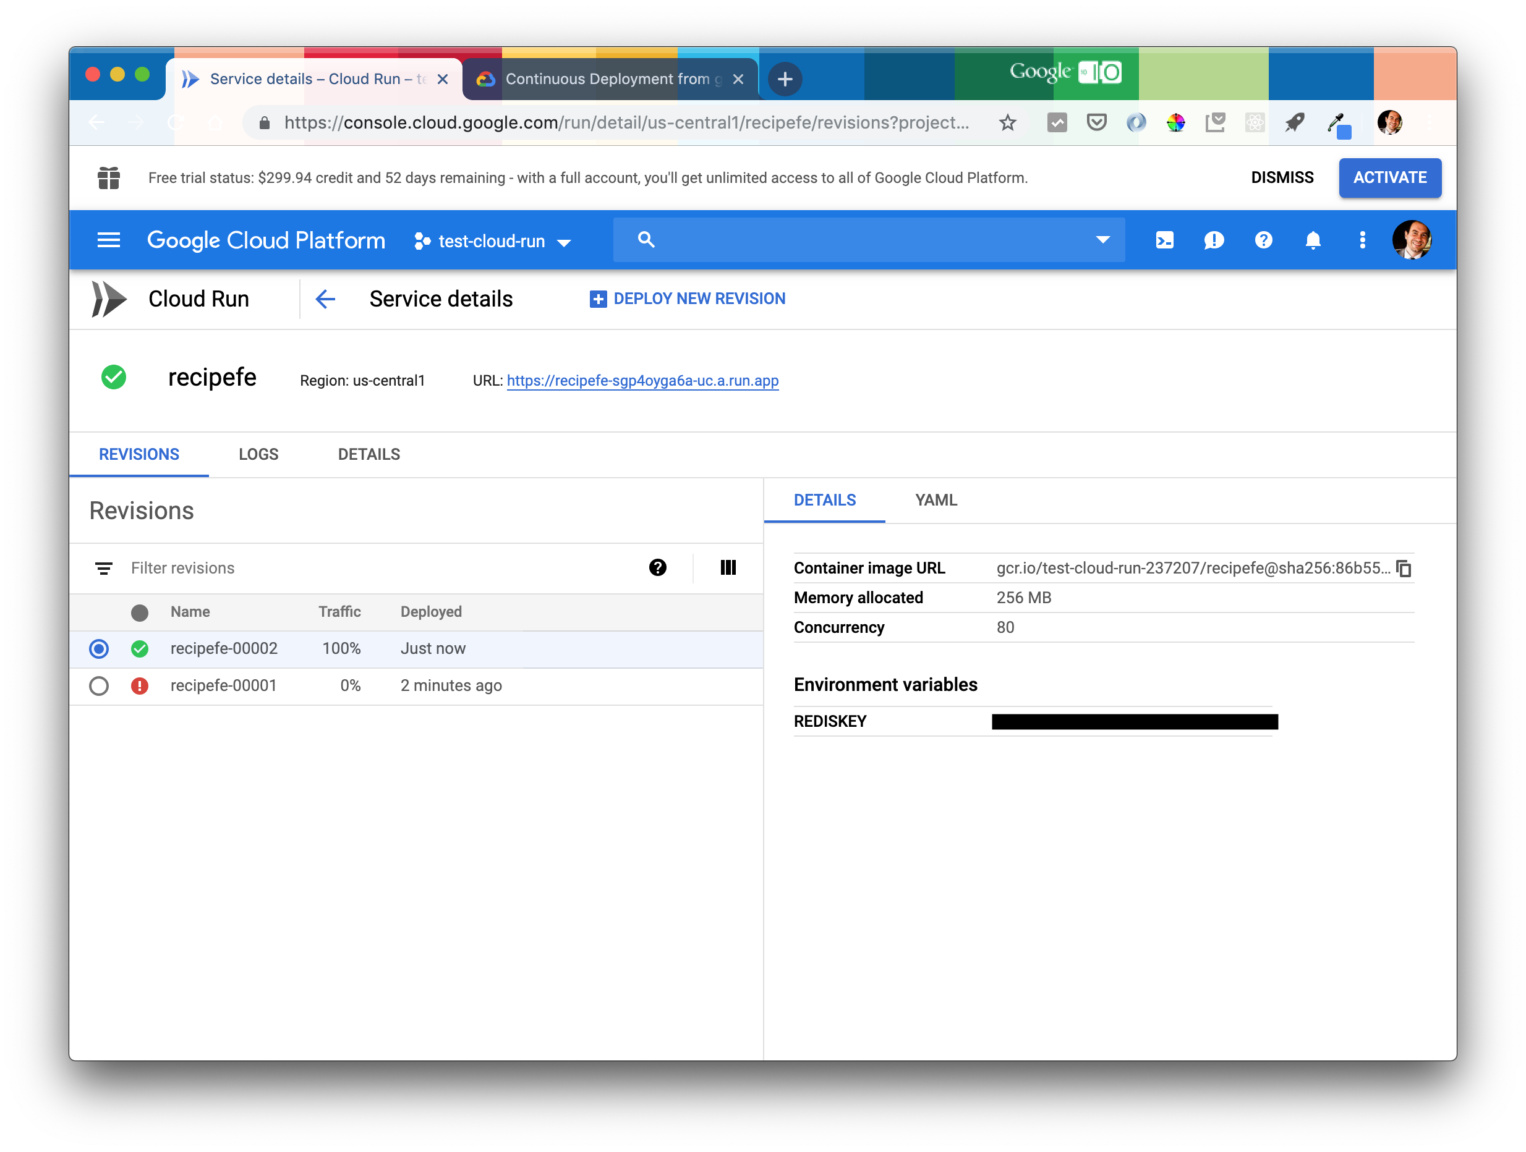This screenshot has width=1526, height=1152.
Task: Click the DETAILS tab in service view
Action: click(368, 452)
